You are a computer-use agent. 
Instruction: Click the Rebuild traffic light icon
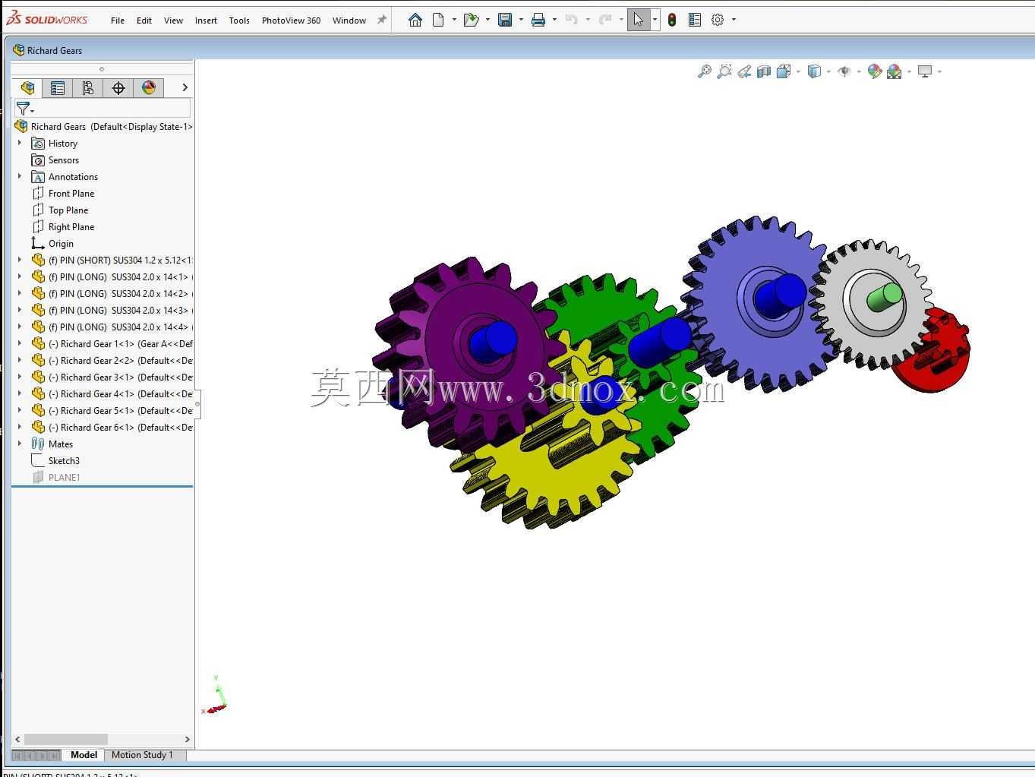[672, 20]
